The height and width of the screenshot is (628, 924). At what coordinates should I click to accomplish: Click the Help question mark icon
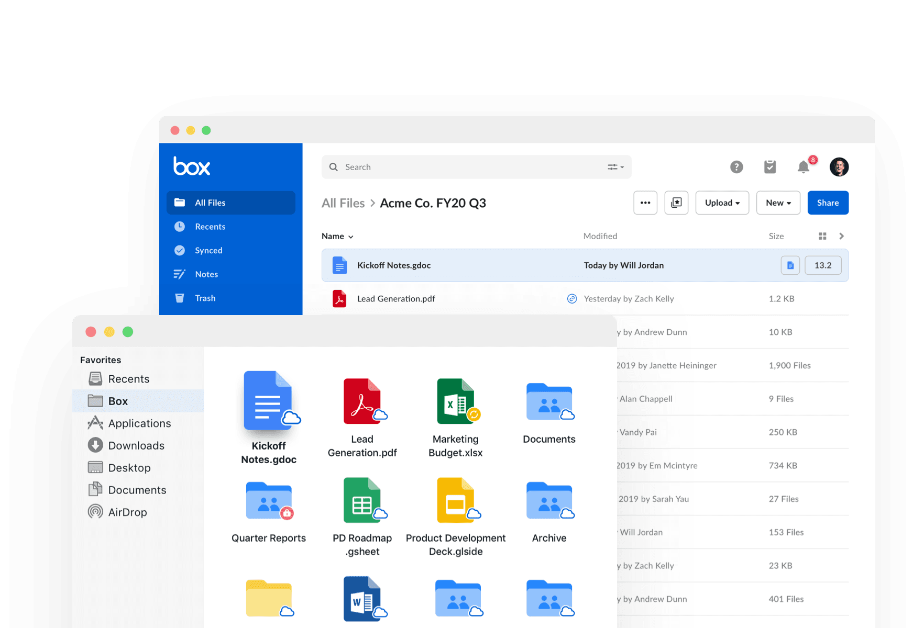[x=736, y=166]
